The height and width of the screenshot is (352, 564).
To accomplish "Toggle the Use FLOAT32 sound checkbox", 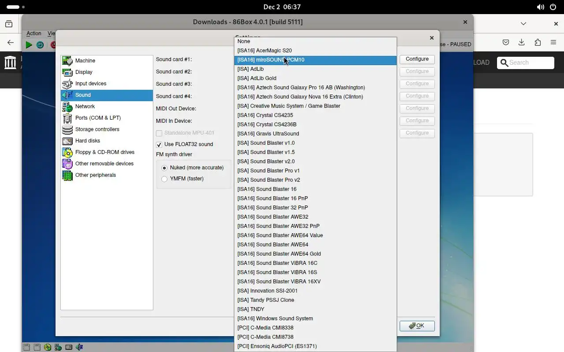I will tap(159, 145).
